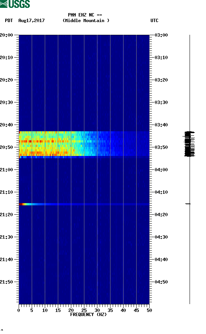This screenshot has width=206, height=334.
Task: Click the '03:00' UTC time label
Action: click(161, 35)
